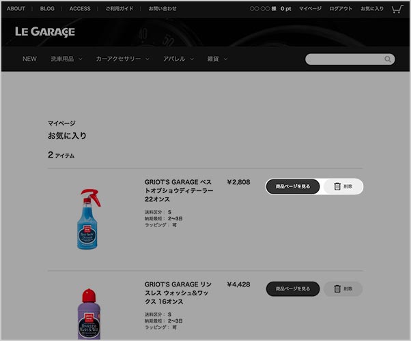Expand the カーアクセサリー dropdown menu
The image size is (411, 341).
click(x=122, y=59)
